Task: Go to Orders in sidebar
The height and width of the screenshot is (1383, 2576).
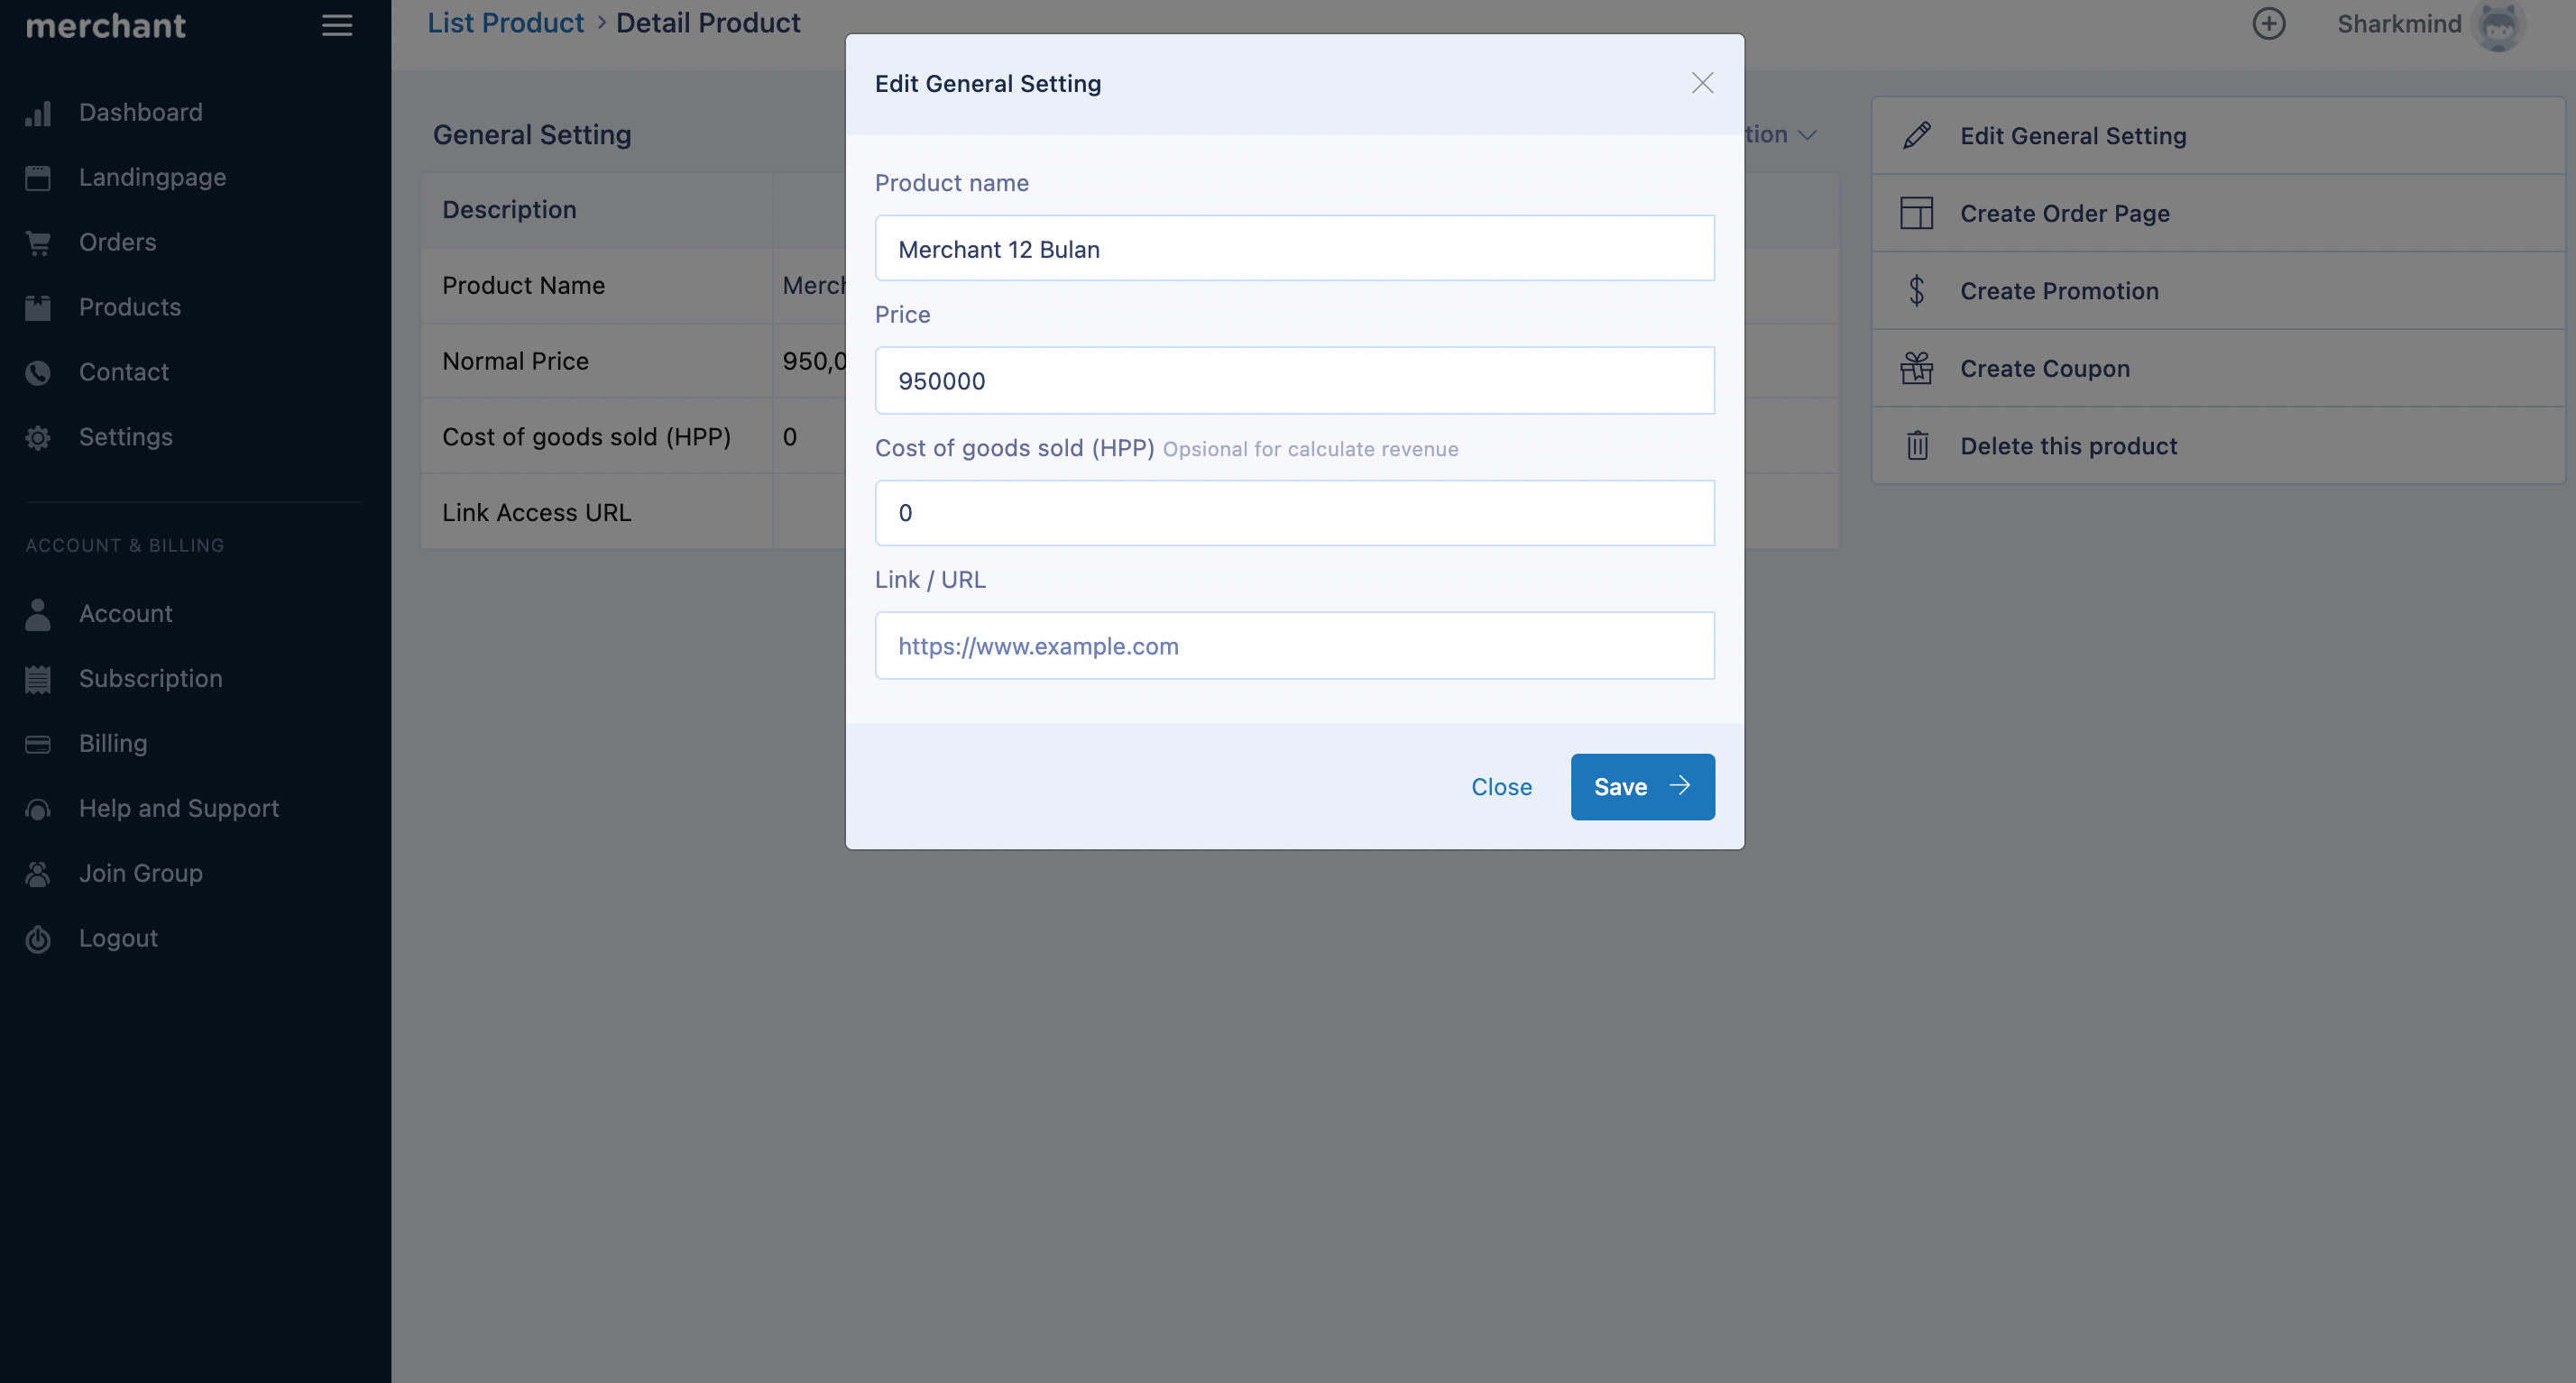Action: click(117, 243)
